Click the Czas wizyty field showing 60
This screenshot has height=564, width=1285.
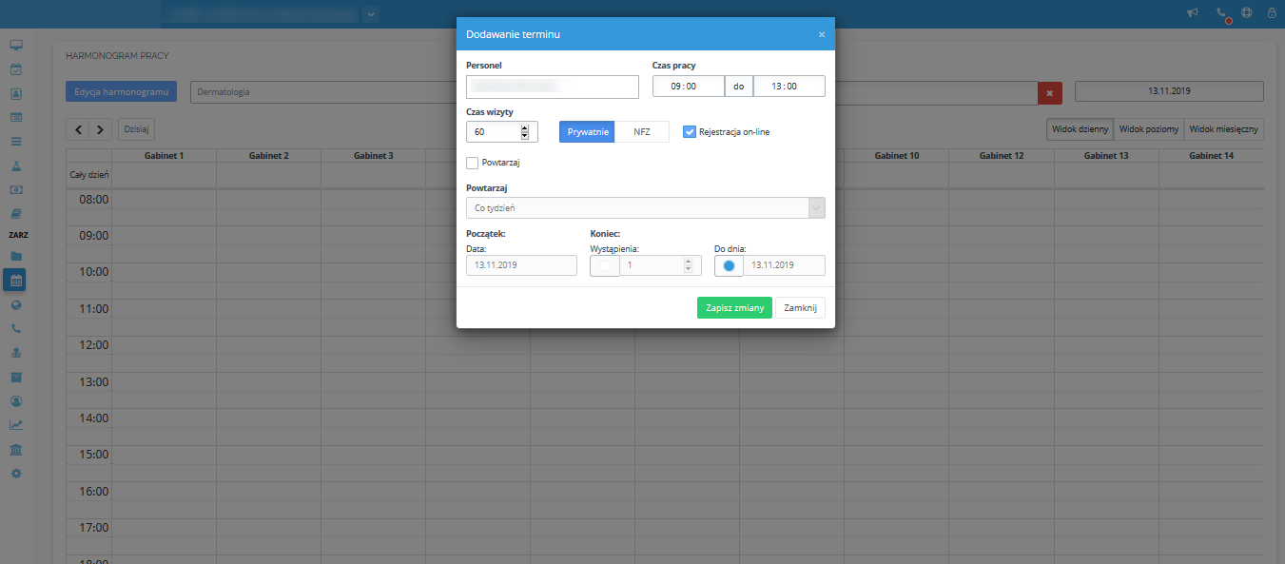coord(502,131)
